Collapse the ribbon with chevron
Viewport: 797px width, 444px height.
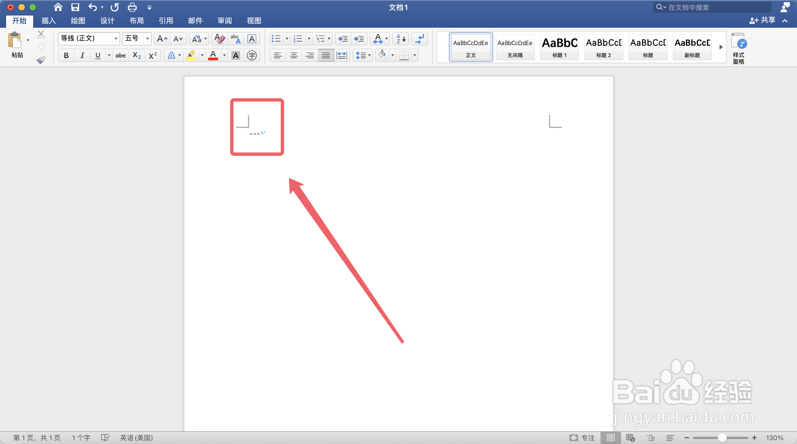click(x=785, y=21)
